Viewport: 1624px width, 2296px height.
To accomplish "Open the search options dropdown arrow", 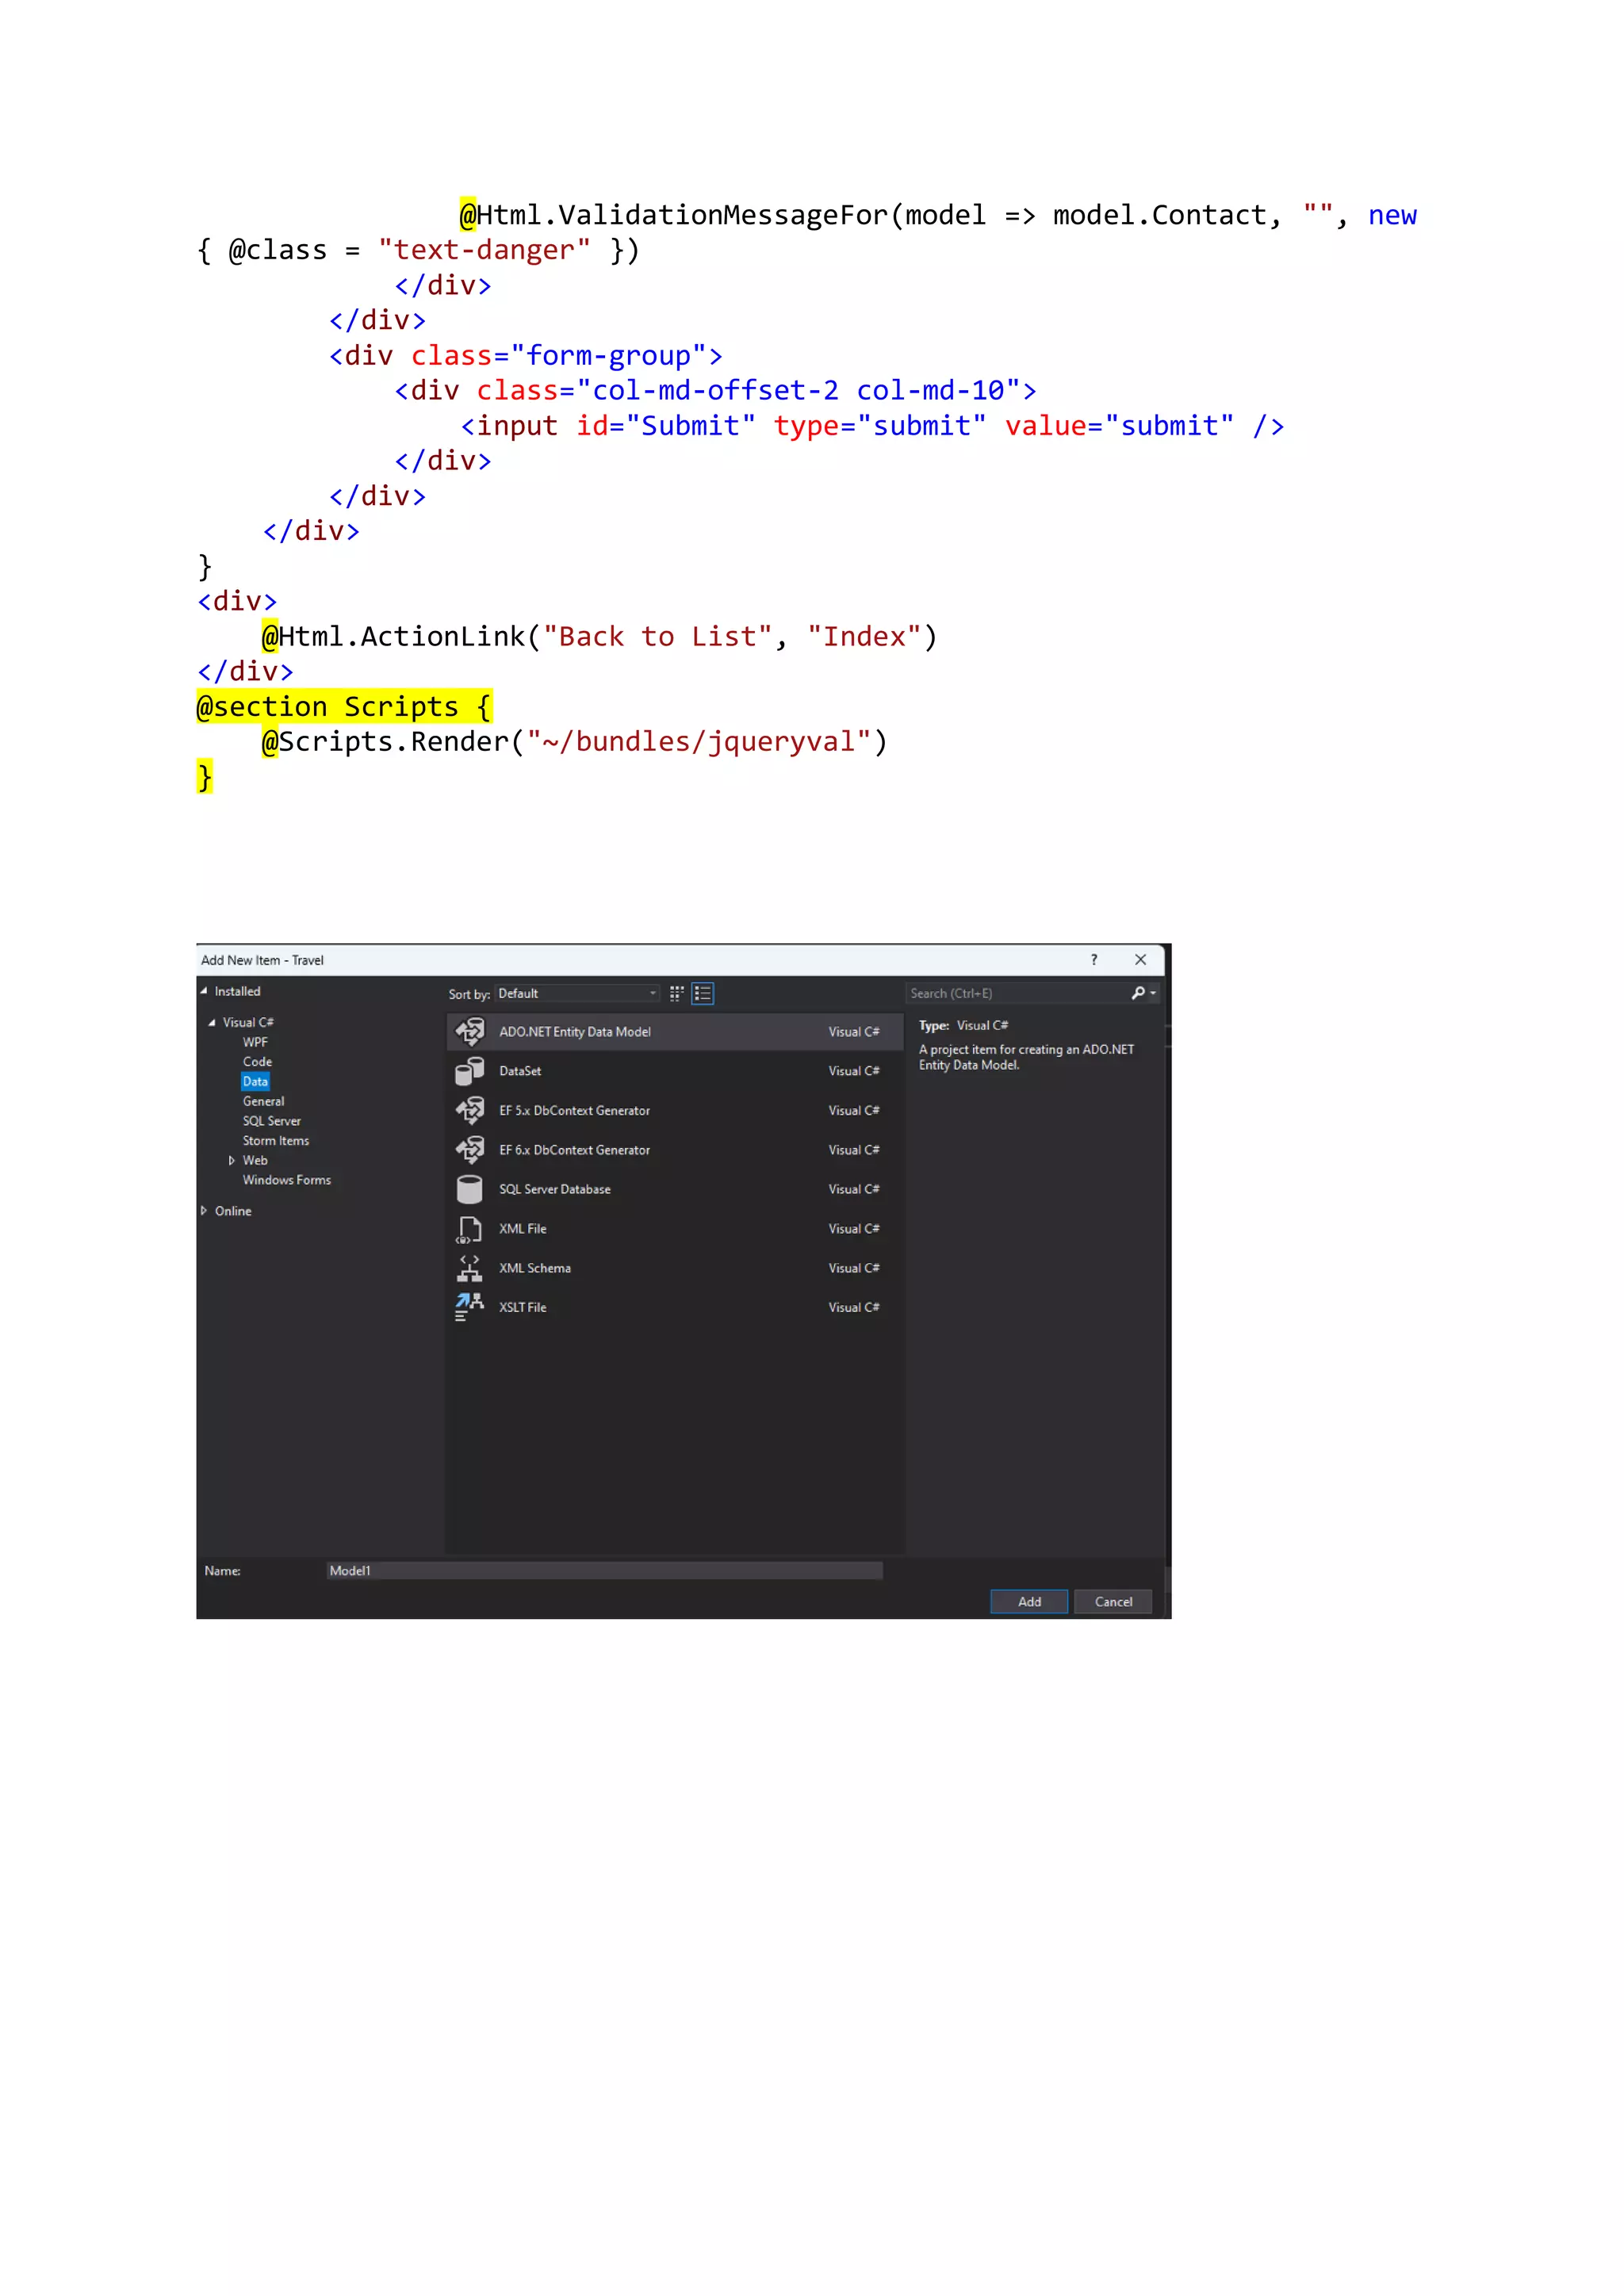I will tap(1153, 993).
